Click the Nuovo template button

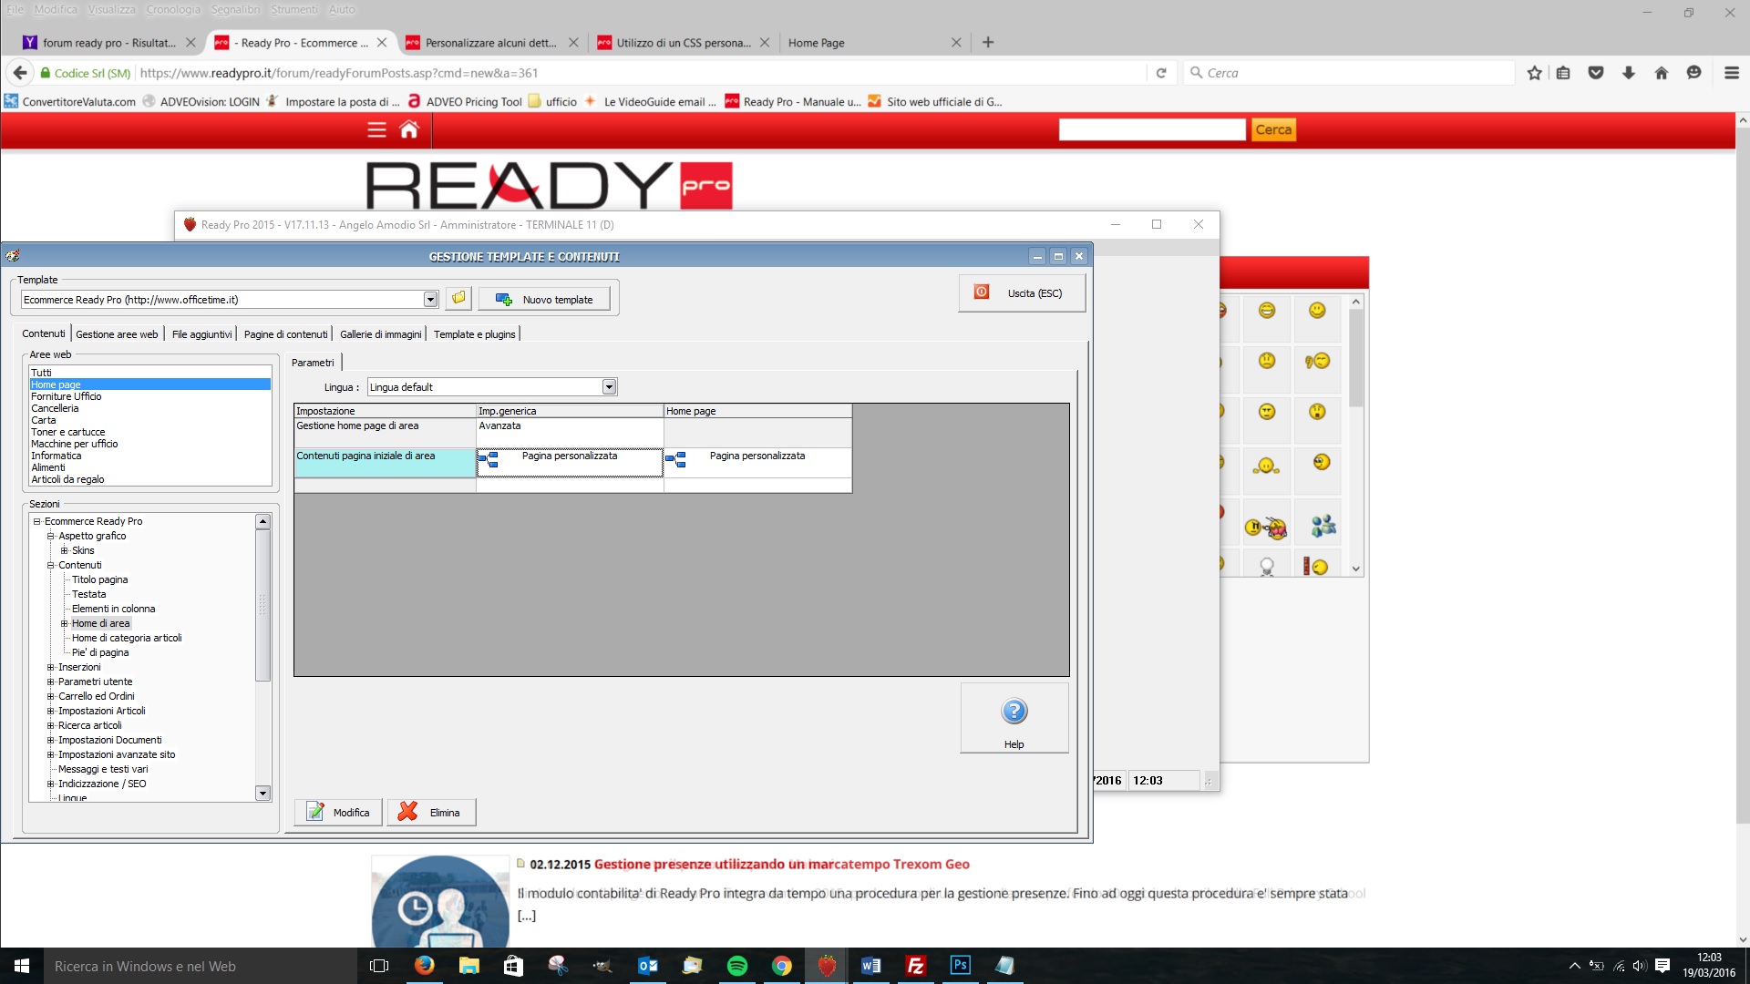point(544,299)
